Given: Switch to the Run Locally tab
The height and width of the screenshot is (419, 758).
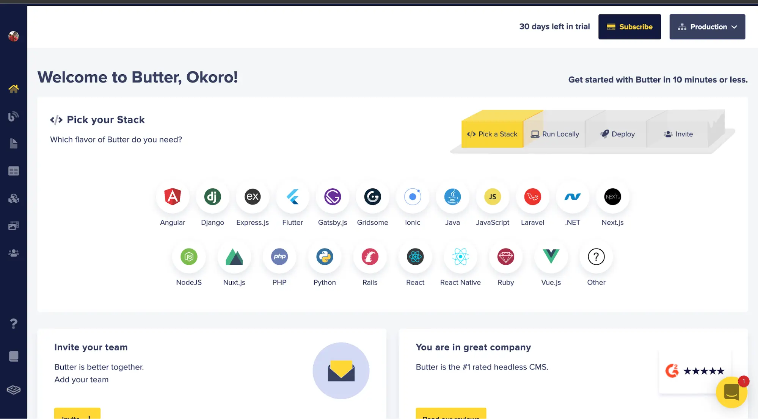Looking at the screenshot, I should [x=555, y=134].
